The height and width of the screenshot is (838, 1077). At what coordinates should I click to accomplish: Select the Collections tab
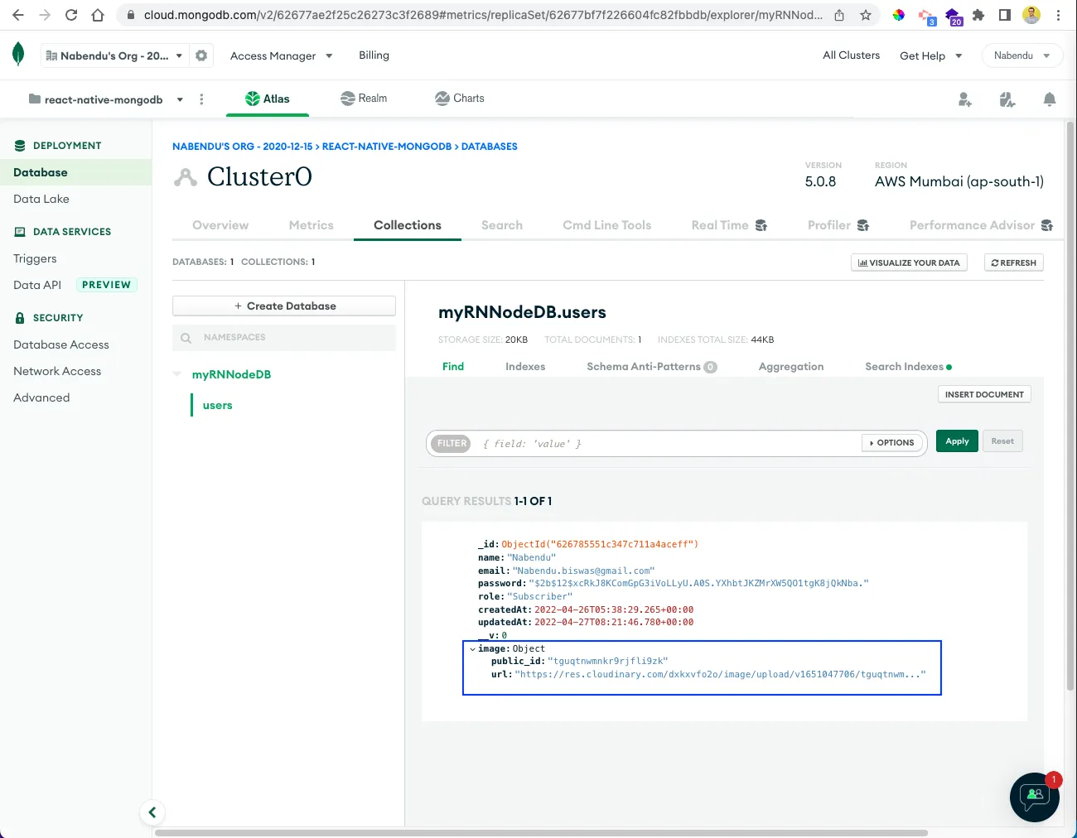pyautogui.click(x=408, y=225)
